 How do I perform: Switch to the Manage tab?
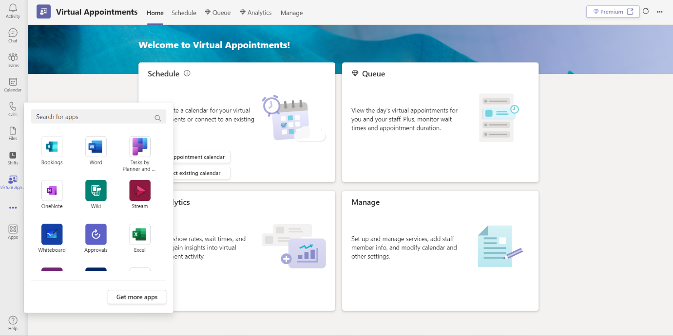coord(291,13)
